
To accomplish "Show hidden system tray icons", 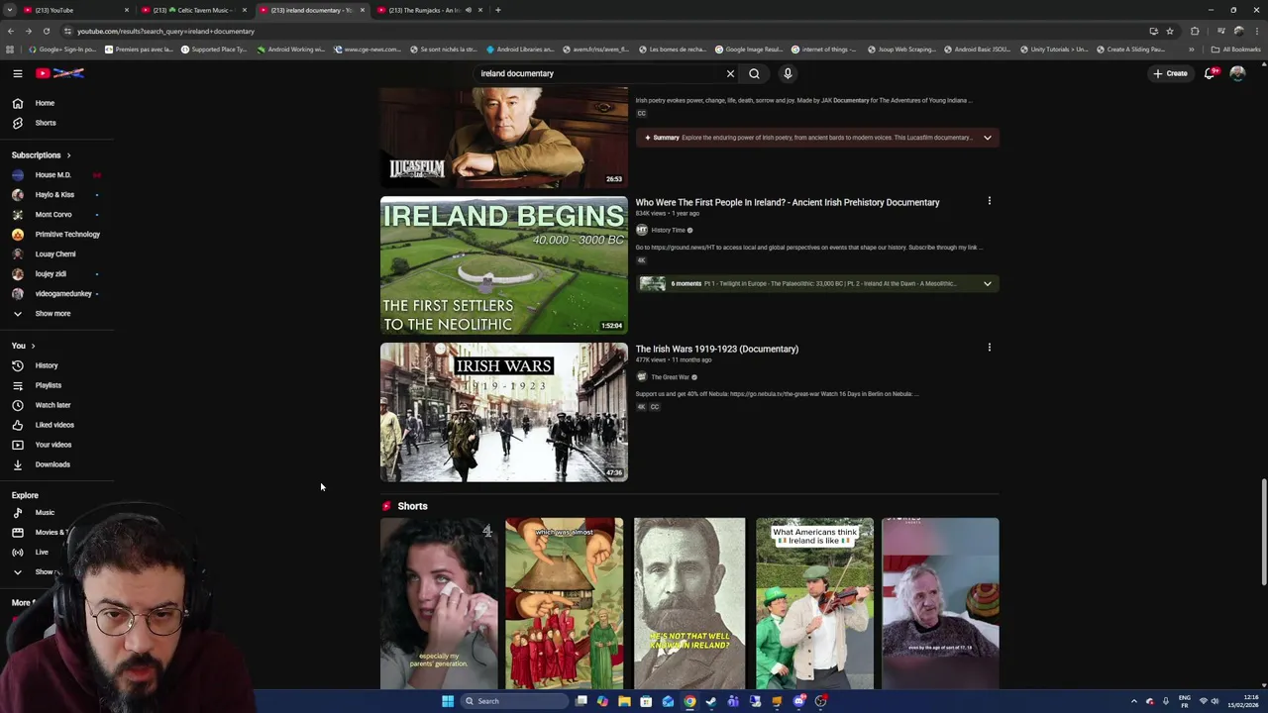I will pyautogui.click(x=1134, y=701).
